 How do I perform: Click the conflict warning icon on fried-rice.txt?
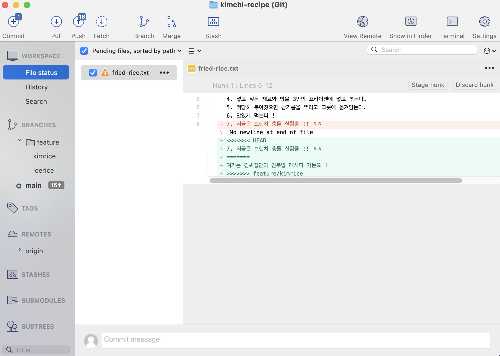point(105,73)
